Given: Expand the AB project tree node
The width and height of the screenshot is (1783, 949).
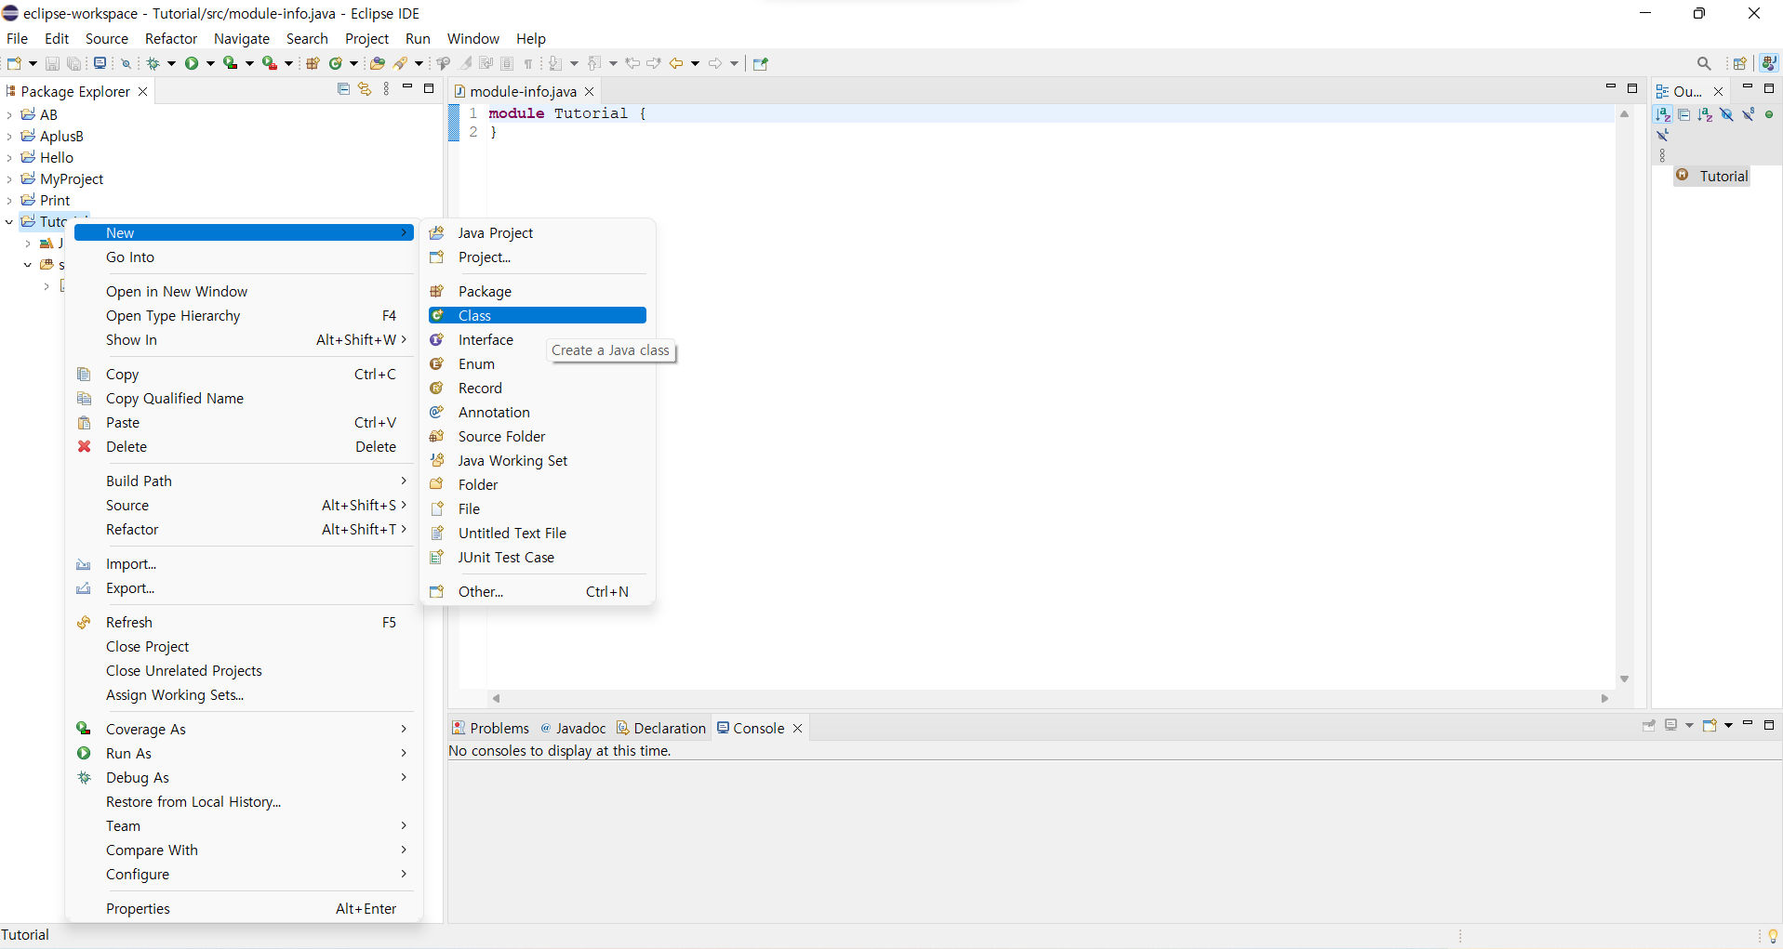Looking at the screenshot, I should pos(9,114).
